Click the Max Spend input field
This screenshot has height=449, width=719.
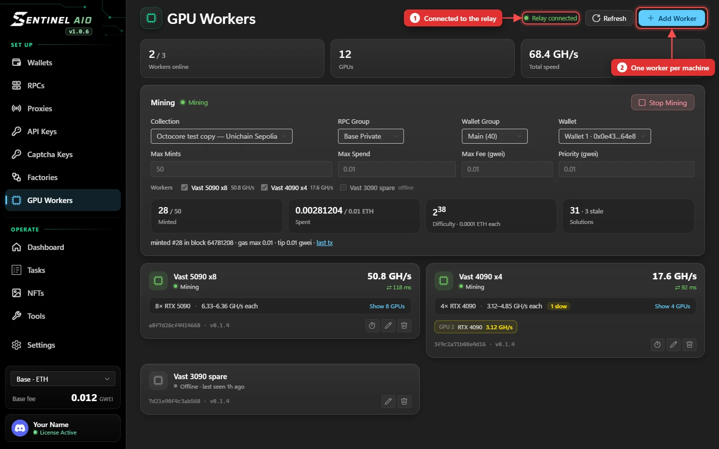point(397,169)
